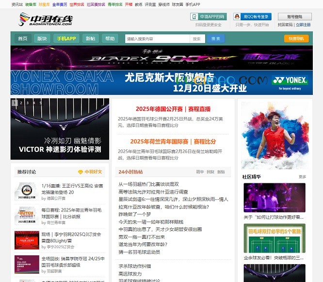
Task: Open the 资讯站 top link
Action: 17,4
